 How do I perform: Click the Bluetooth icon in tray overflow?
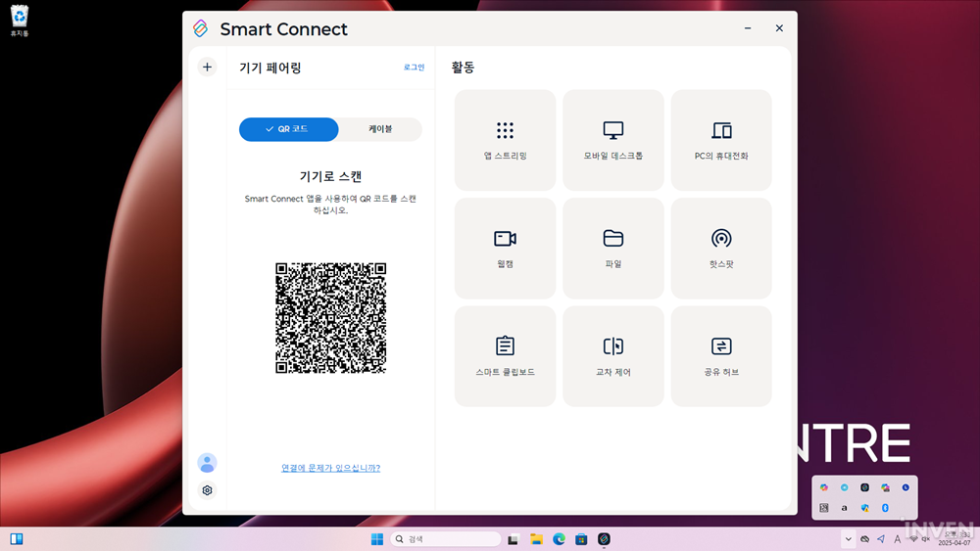[885, 508]
